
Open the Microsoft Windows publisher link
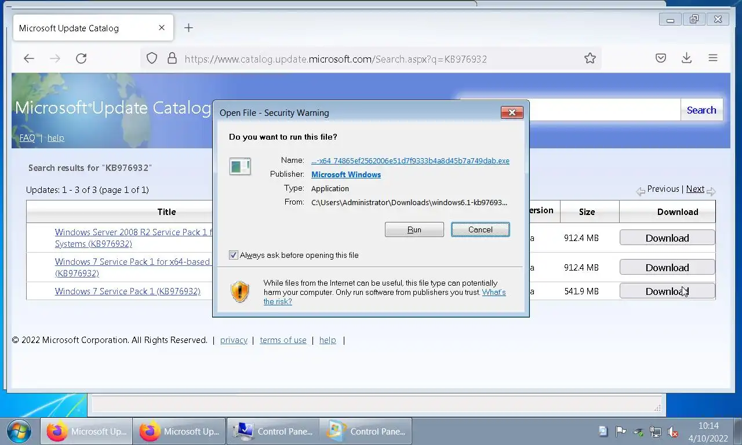point(346,174)
